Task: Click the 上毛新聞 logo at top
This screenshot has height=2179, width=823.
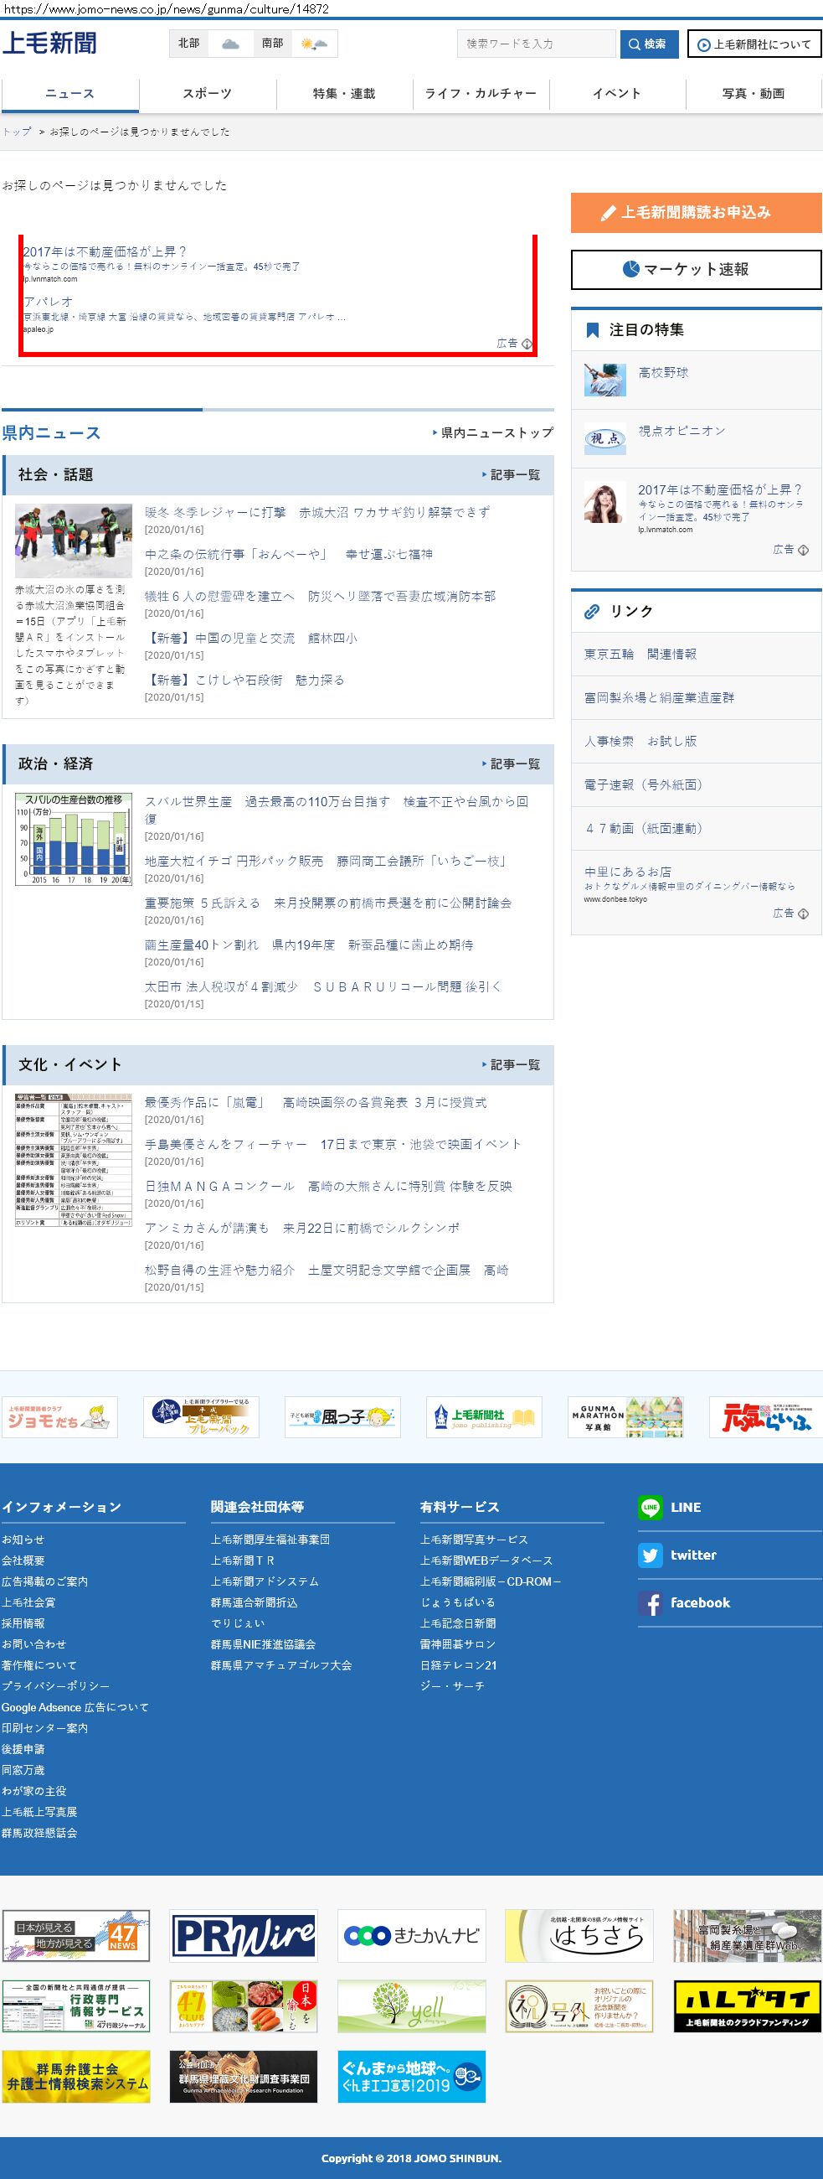Action: 50,43
